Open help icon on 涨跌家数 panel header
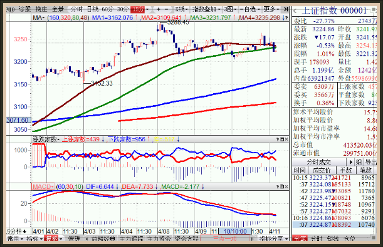 (278, 139)
